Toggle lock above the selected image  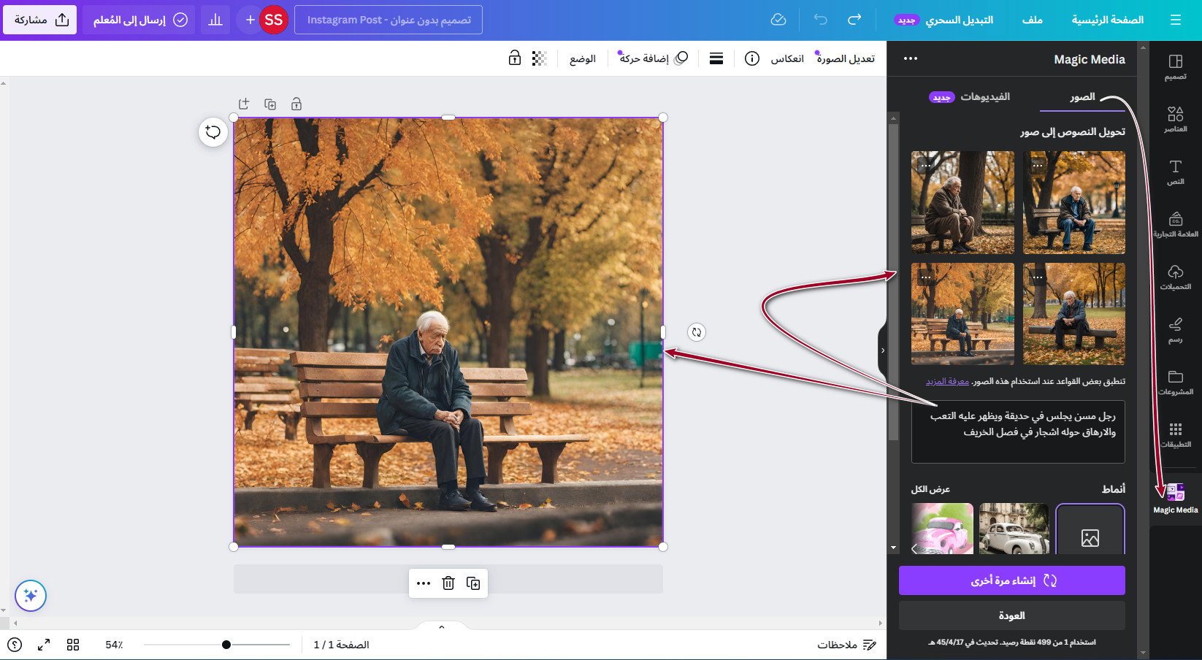[x=296, y=104]
